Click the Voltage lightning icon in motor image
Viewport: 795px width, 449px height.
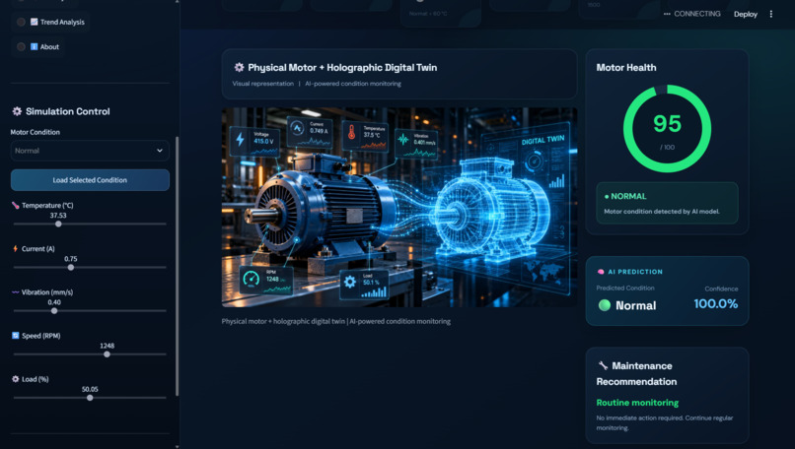click(241, 138)
